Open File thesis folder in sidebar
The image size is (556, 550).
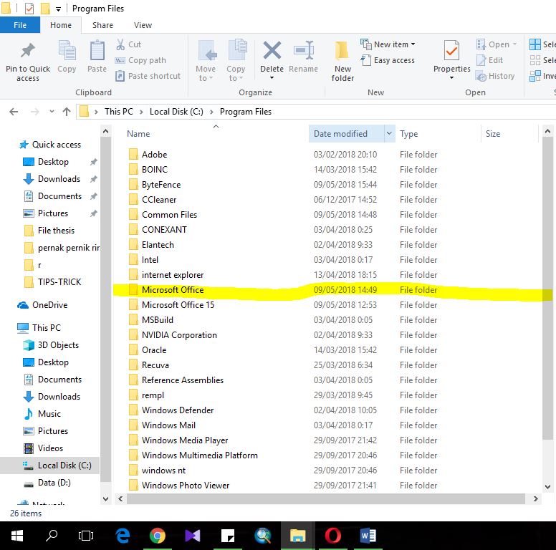coord(56,231)
